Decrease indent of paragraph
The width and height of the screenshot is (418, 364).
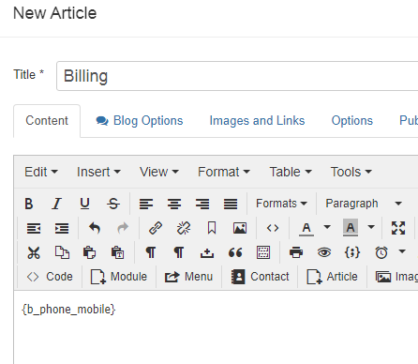coord(34,228)
